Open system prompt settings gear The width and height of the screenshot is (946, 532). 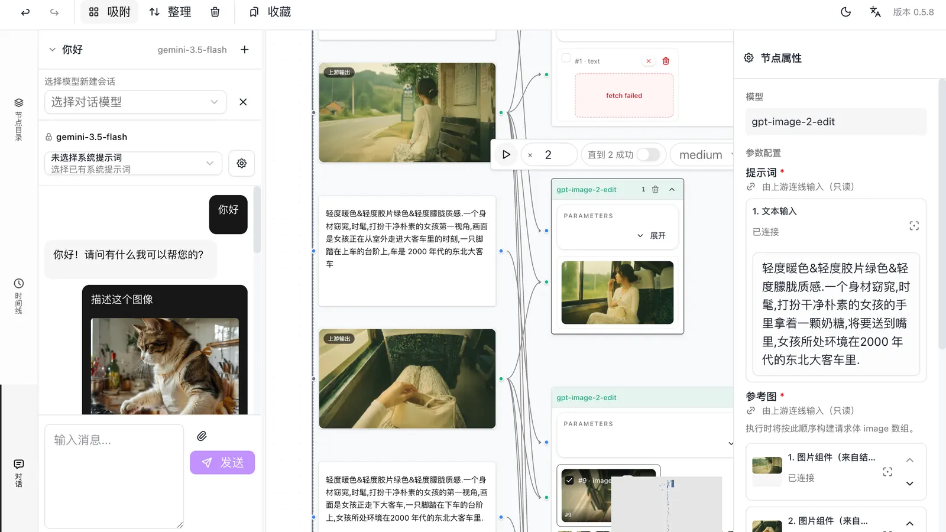tap(241, 163)
